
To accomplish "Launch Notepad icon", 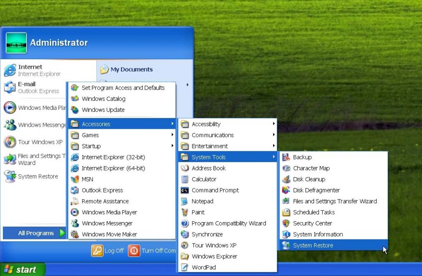I will (x=185, y=201).
